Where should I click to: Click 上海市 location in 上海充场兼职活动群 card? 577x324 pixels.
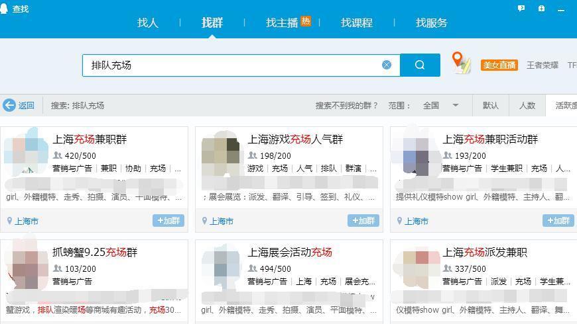click(417, 222)
